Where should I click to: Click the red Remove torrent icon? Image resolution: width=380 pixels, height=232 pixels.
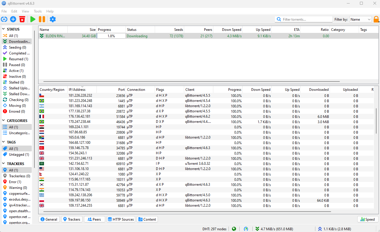22,19
